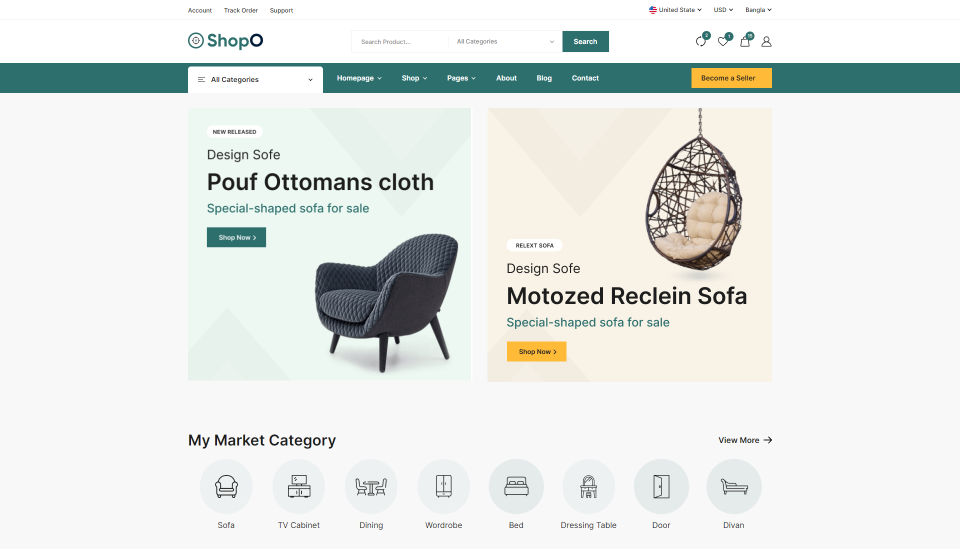Go to the Blog menu item
Viewport: 960px width, 549px height.
click(544, 78)
